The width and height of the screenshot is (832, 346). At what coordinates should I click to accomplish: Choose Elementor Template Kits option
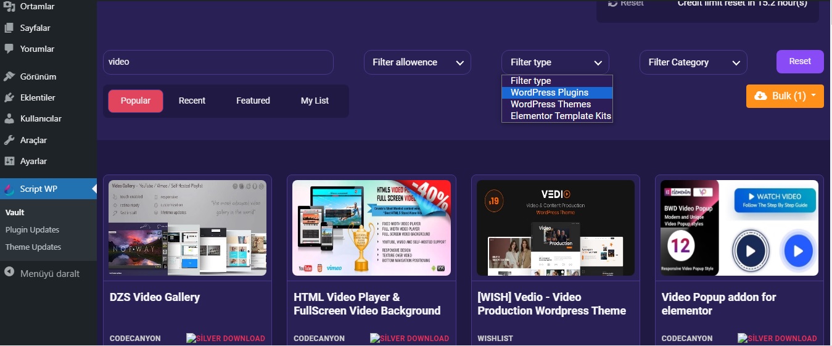click(557, 116)
